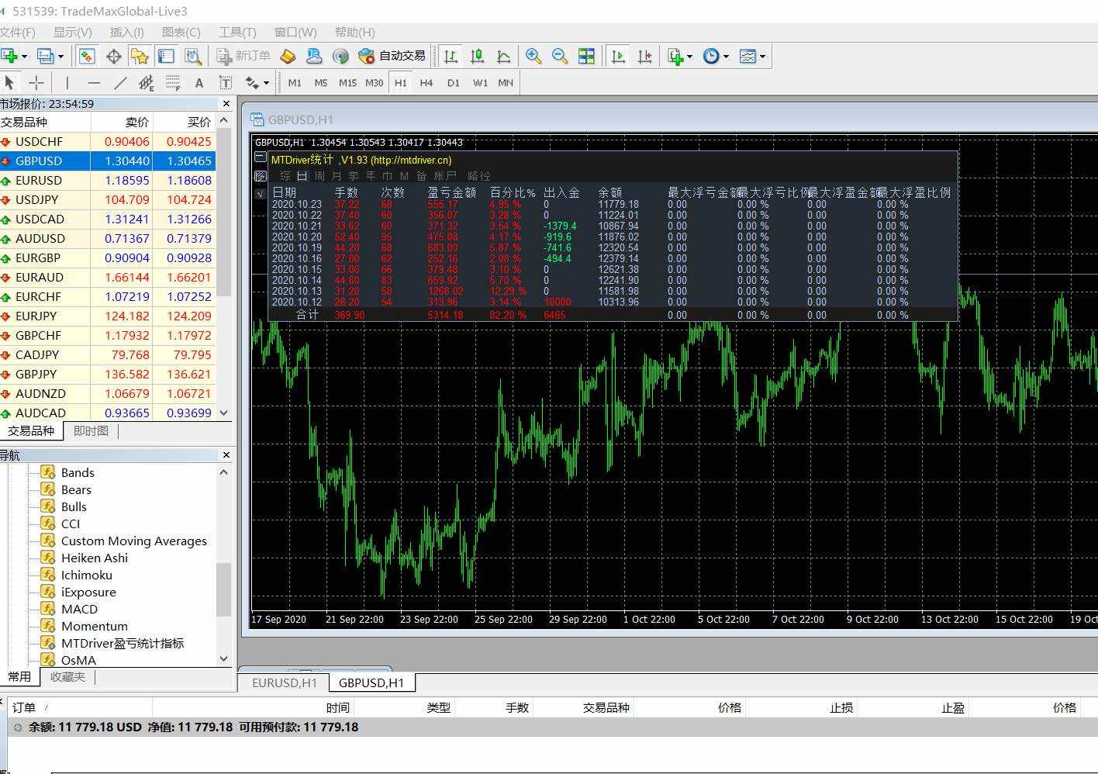Click the 新订单 new order button
This screenshot has width=1098, height=774.
(x=243, y=56)
